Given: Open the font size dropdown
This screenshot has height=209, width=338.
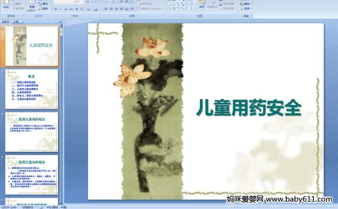Looking at the screenshot, I should (x=83, y=2).
